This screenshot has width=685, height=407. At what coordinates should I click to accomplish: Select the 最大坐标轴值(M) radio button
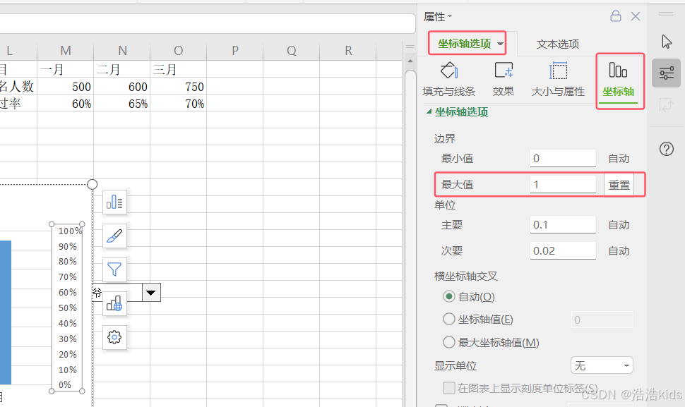coord(448,342)
